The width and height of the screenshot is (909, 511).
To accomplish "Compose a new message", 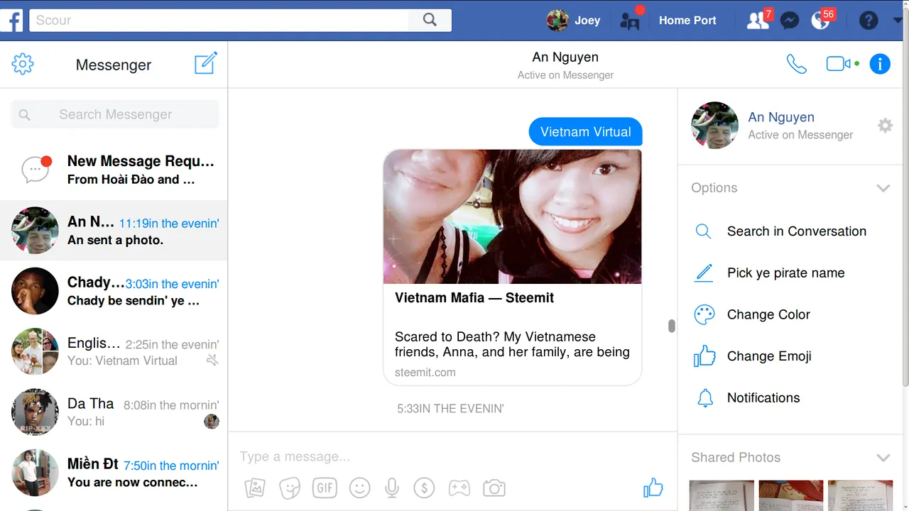I will (206, 63).
